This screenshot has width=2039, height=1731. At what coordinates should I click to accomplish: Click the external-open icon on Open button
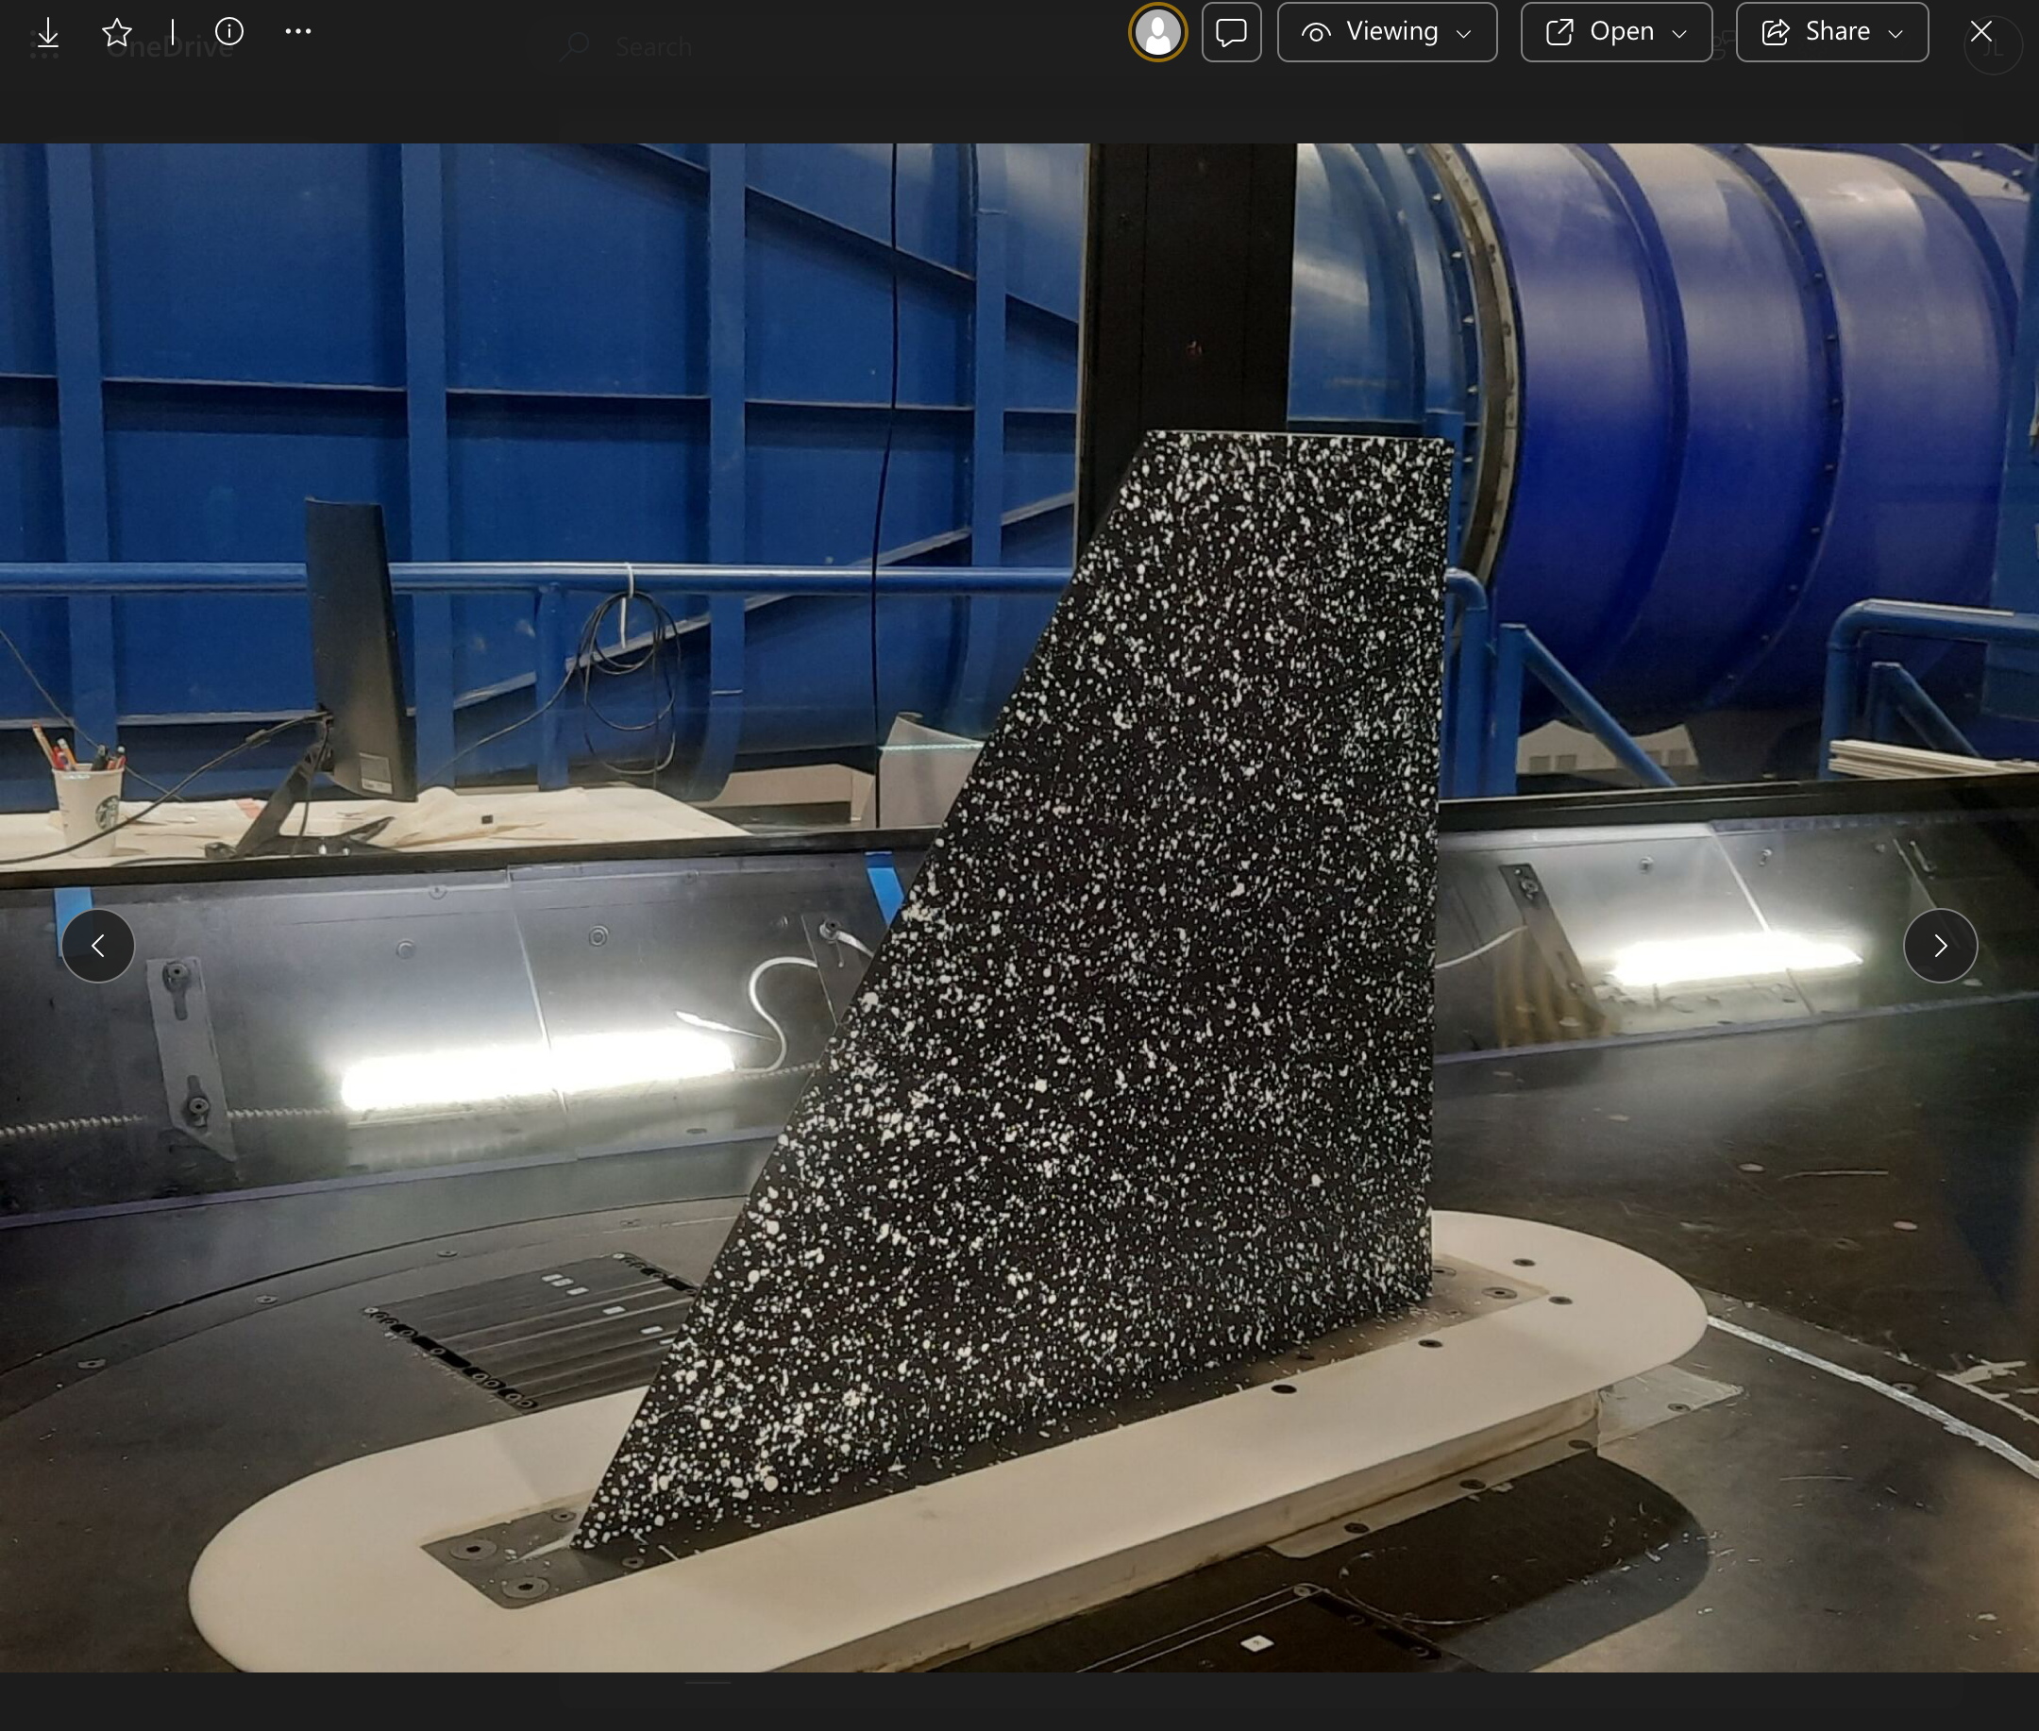pos(1559,32)
